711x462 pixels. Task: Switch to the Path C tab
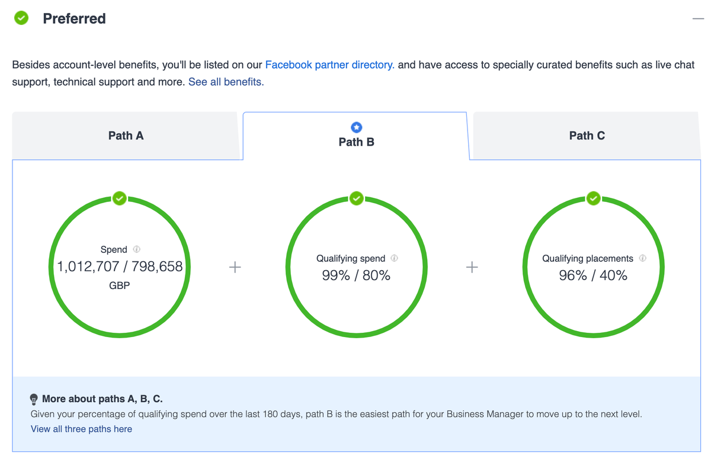tap(587, 136)
